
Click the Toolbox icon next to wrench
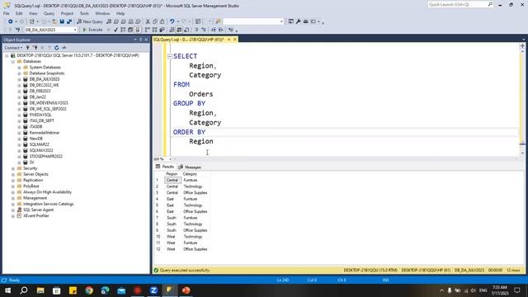tap(306, 21)
